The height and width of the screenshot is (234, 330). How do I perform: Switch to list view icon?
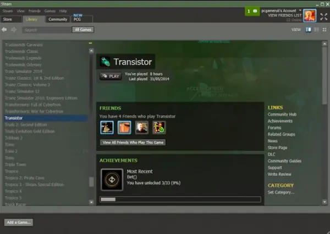coord(316,30)
